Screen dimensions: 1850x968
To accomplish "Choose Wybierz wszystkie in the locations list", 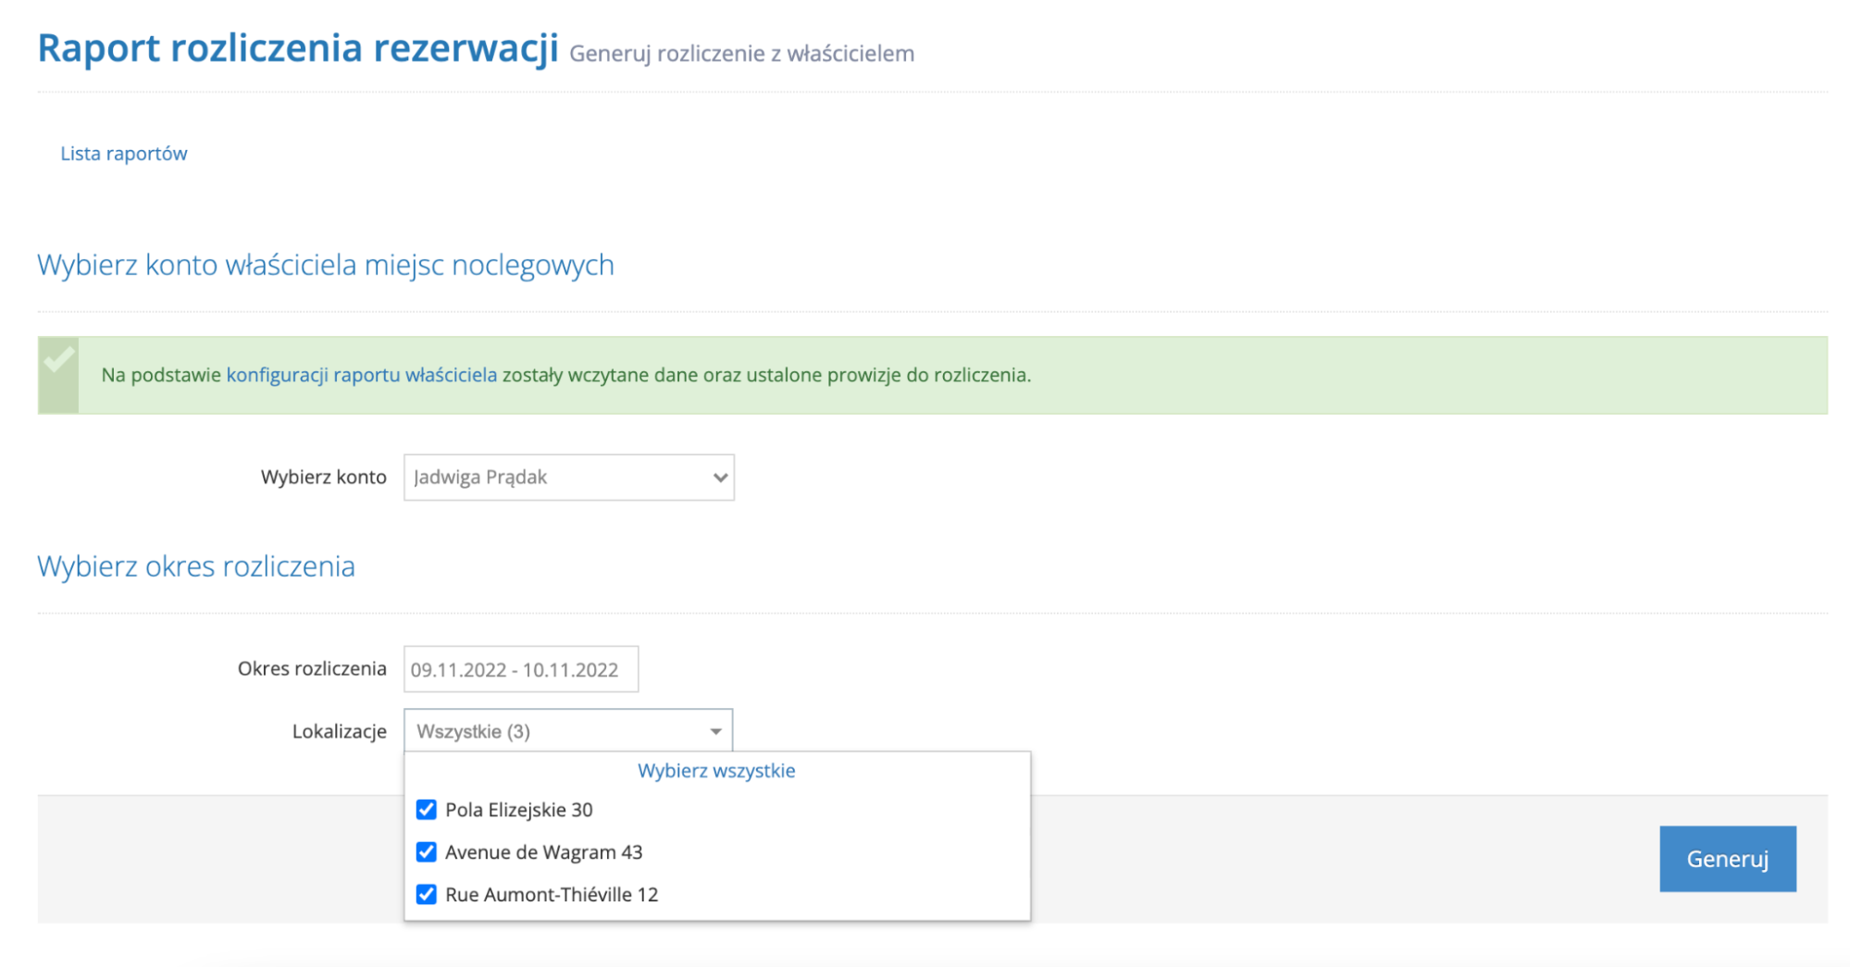I will [x=716, y=771].
